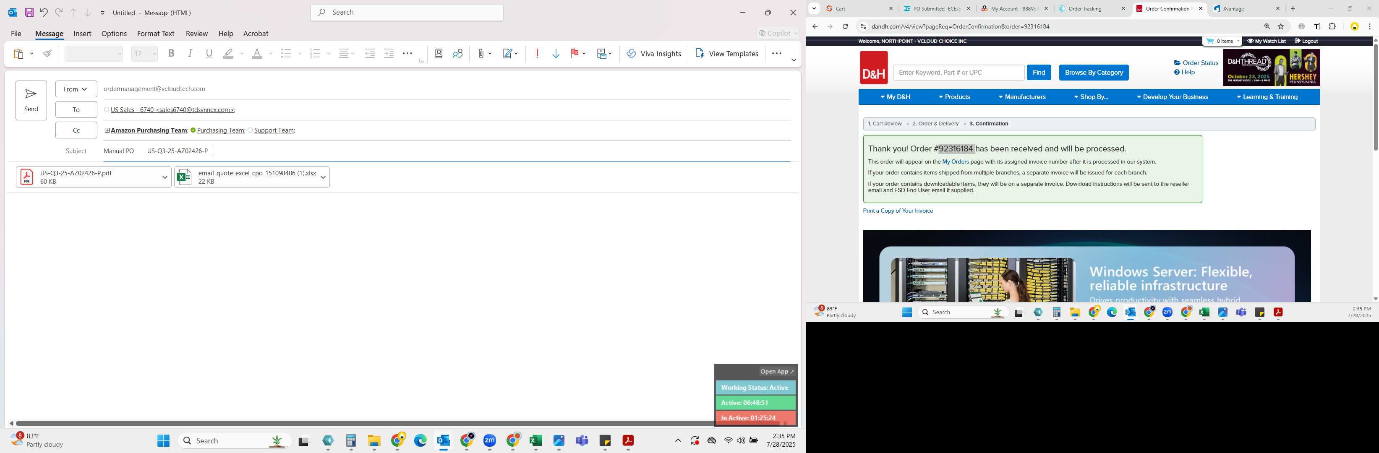Open the My D&H navigation menu
The height and width of the screenshot is (453, 1379).
click(895, 97)
